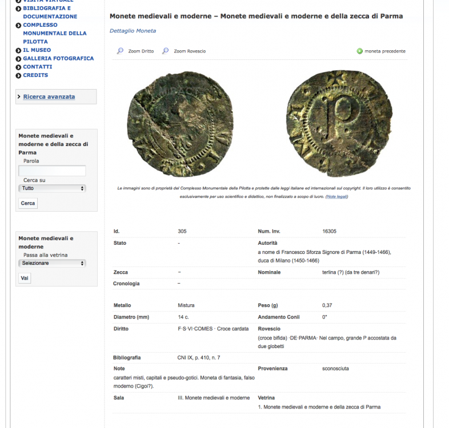Open the Ricerca avanzata link
The width and height of the screenshot is (449, 428).
tap(49, 96)
